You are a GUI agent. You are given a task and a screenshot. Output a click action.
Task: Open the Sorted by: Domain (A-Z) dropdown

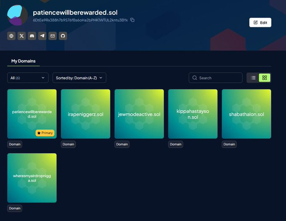click(x=79, y=78)
